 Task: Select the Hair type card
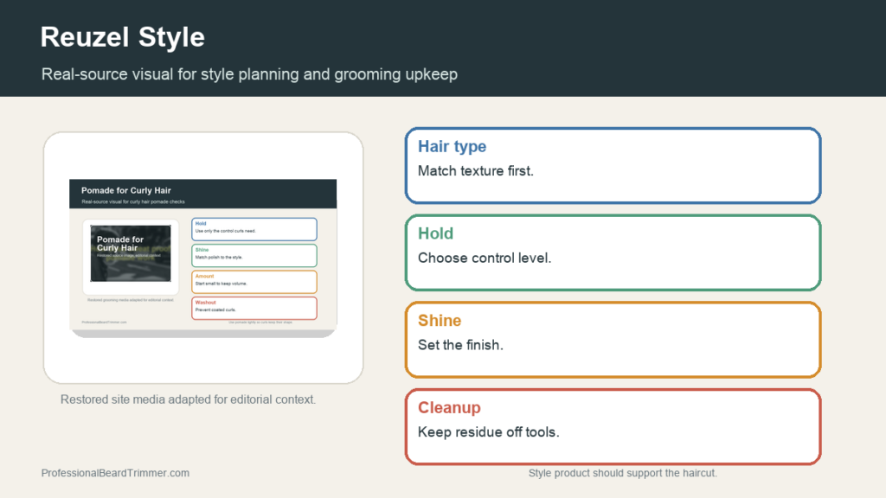613,165
